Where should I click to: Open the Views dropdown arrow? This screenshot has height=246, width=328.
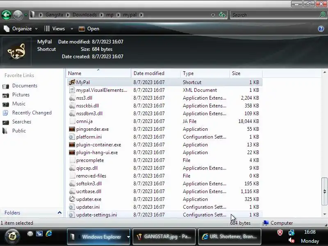72,29
